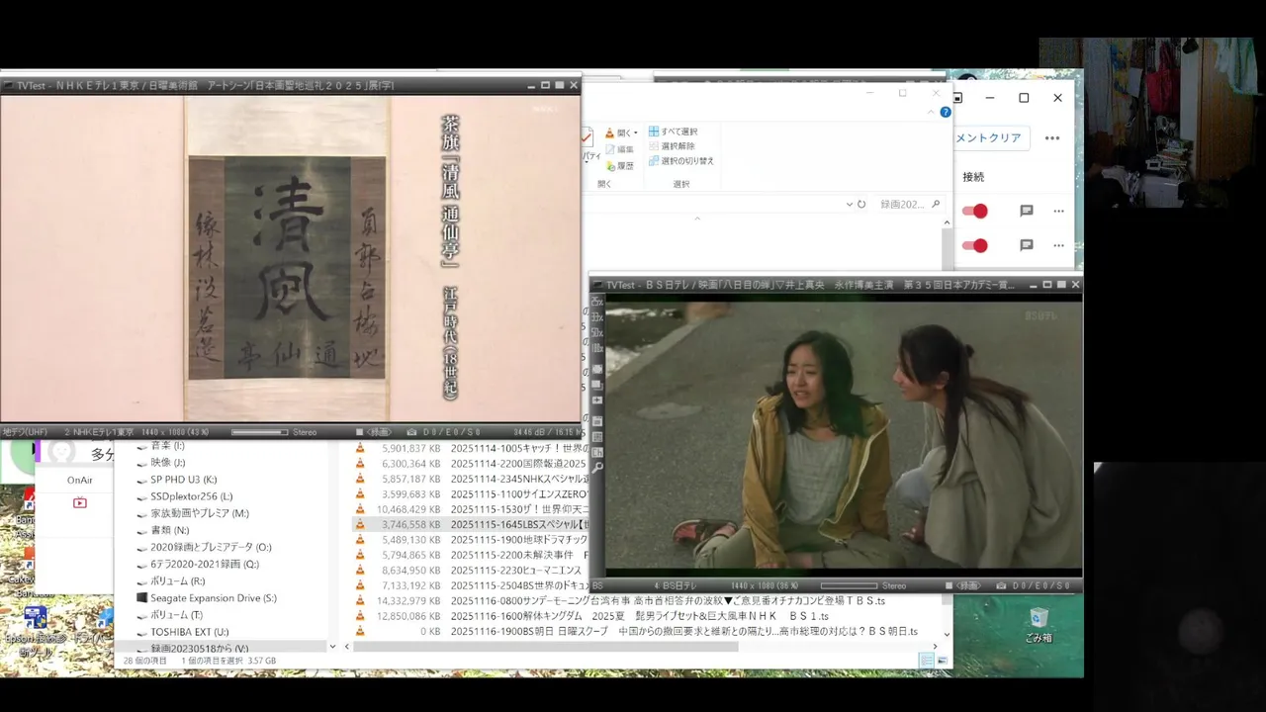The height and width of the screenshot is (712, 1266).
Task: Click the OnAir tab
Action: click(80, 480)
